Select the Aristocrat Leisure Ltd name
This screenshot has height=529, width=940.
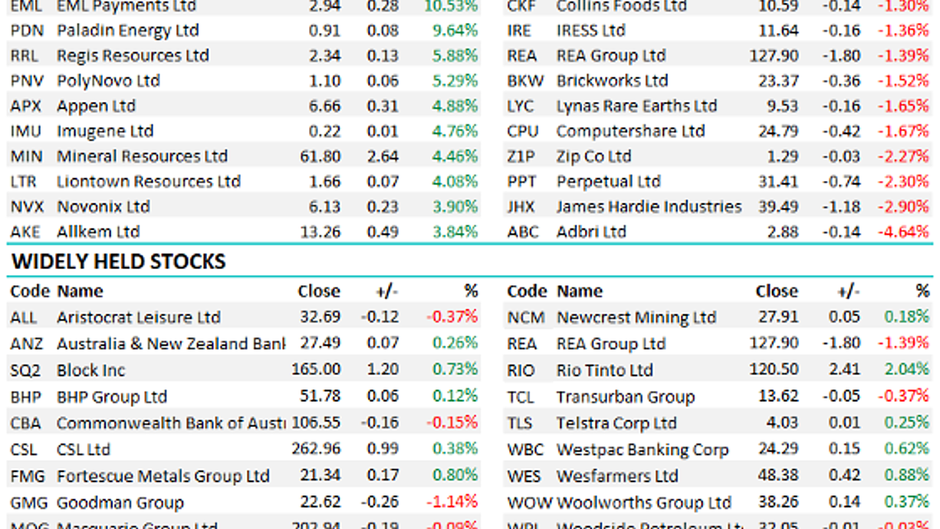click(x=138, y=317)
